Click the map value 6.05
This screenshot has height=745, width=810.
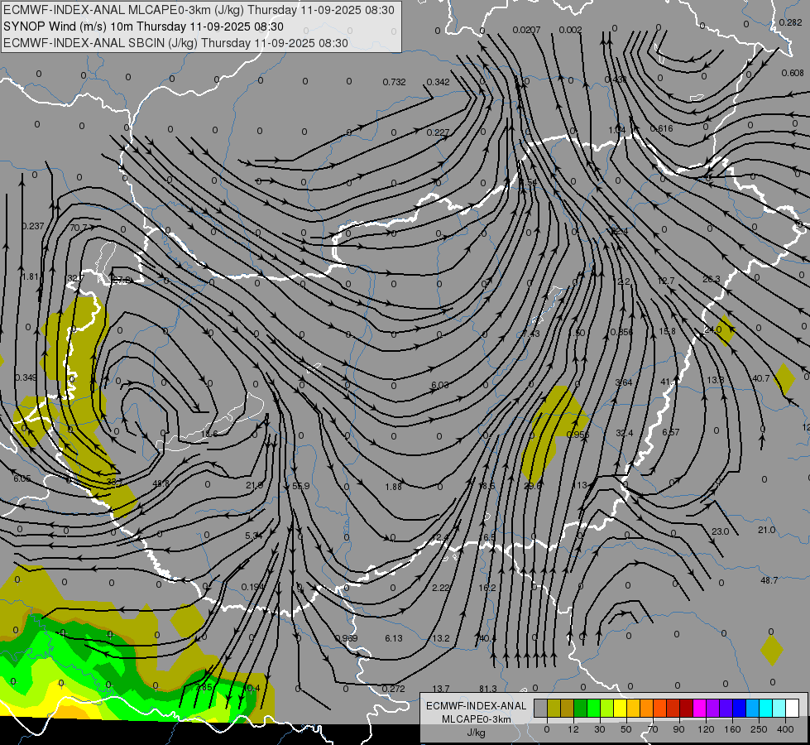(22, 479)
